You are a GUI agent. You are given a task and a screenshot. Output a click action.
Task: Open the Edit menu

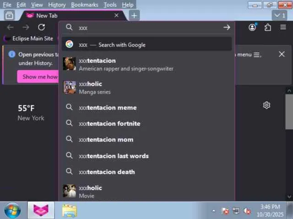(x=21, y=5)
